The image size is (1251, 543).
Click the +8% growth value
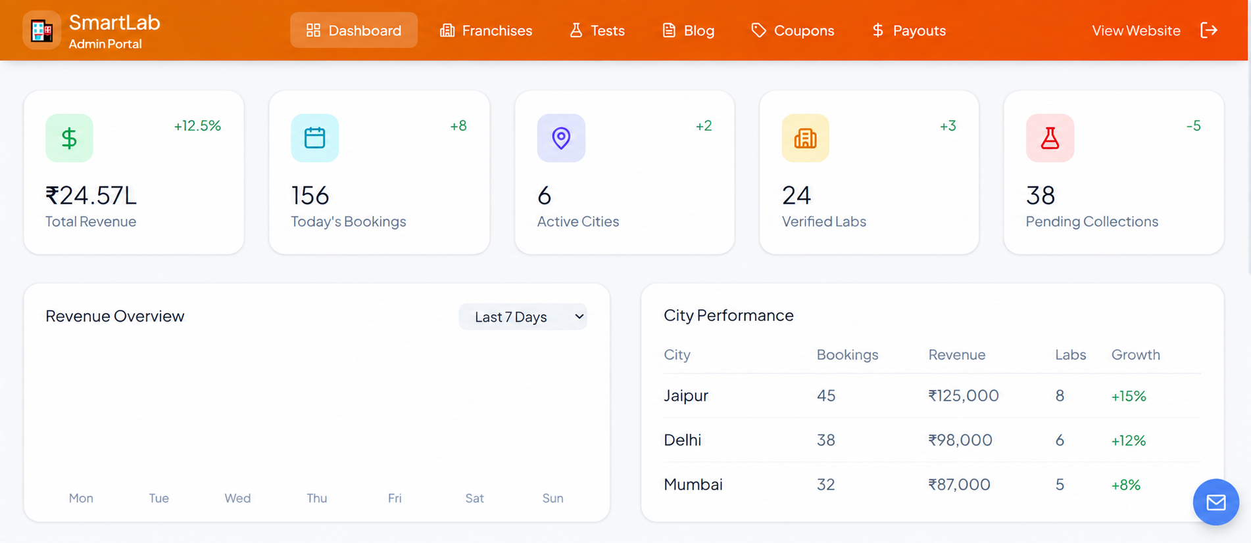click(x=1125, y=485)
